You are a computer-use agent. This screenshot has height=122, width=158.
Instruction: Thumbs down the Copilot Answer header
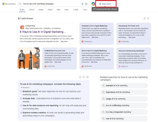[x=148, y=18]
